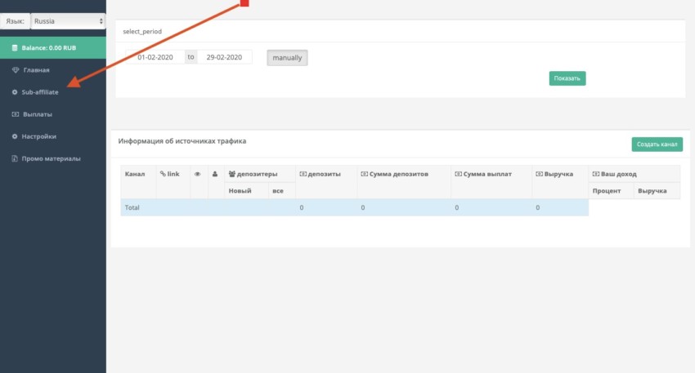Screen dimensions: 695x373
Task: Click the депозитеры group icon header
Action: tap(232, 174)
